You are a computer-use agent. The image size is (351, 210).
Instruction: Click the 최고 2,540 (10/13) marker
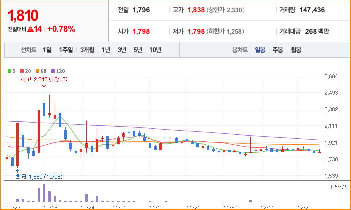(44, 79)
